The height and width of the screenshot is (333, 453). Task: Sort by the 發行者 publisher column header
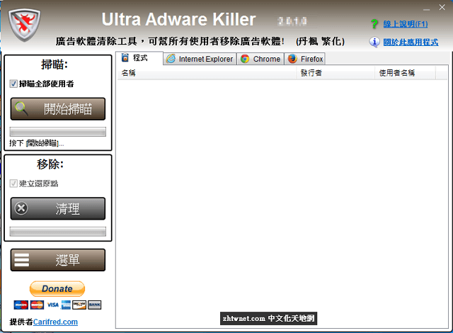[336, 73]
